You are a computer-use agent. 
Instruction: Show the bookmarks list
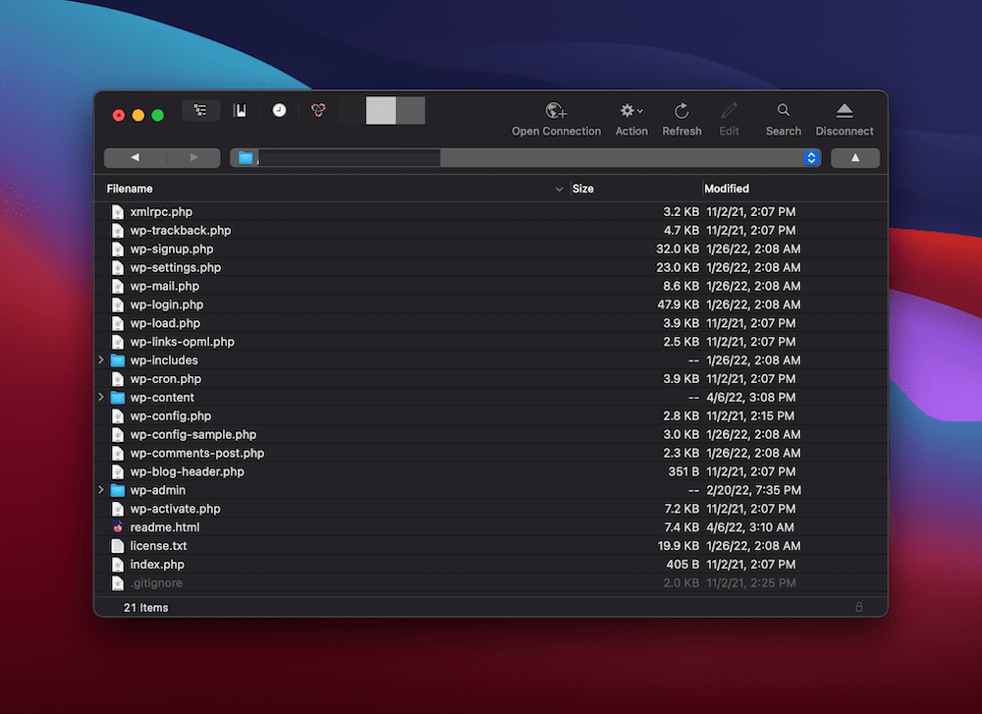pos(240,110)
